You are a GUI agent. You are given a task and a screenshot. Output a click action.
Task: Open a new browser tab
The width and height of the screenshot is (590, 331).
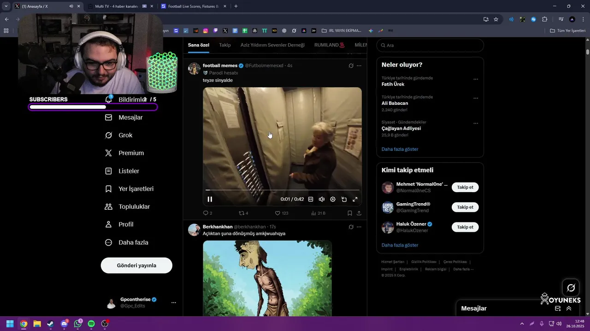236,6
